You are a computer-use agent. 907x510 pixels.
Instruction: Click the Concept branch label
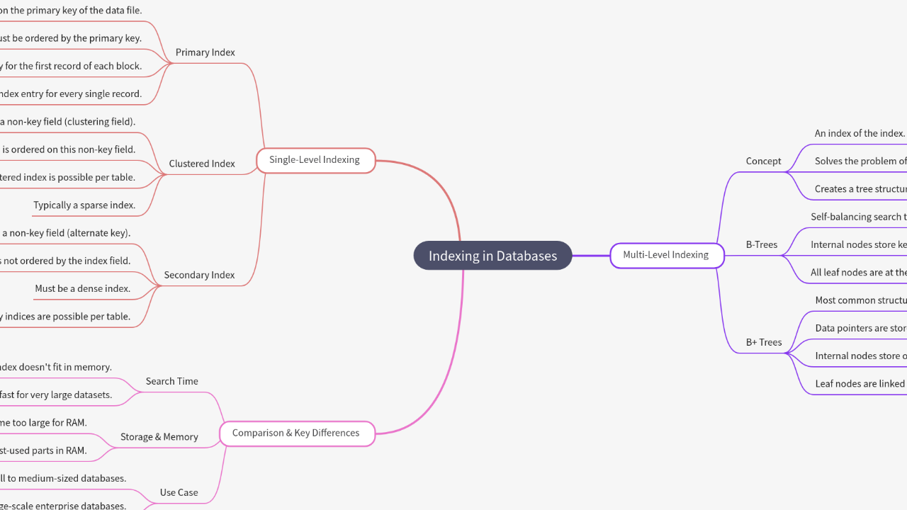[x=763, y=161]
